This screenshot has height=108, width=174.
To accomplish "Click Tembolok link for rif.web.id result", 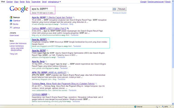I will pyautogui.click(x=64, y=24).
